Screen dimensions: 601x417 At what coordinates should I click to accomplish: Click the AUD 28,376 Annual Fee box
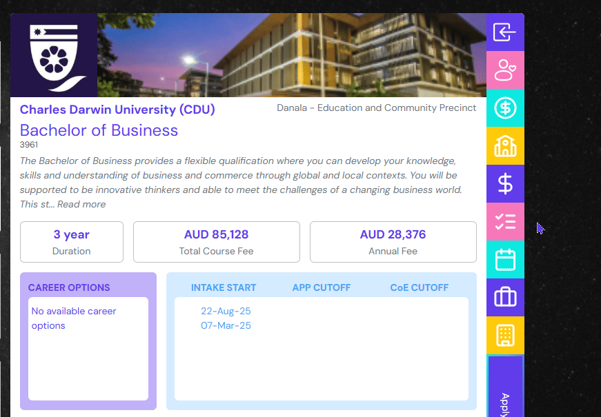pyautogui.click(x=393, y=242)
